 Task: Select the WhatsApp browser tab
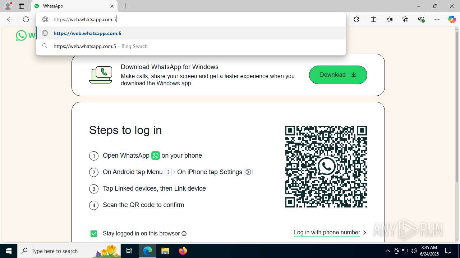pos(74,6)
